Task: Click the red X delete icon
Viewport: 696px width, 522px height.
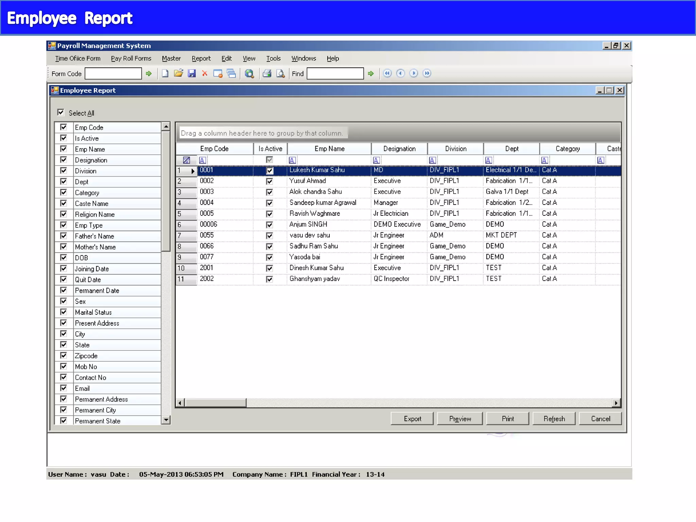Action: click(205, 73)
